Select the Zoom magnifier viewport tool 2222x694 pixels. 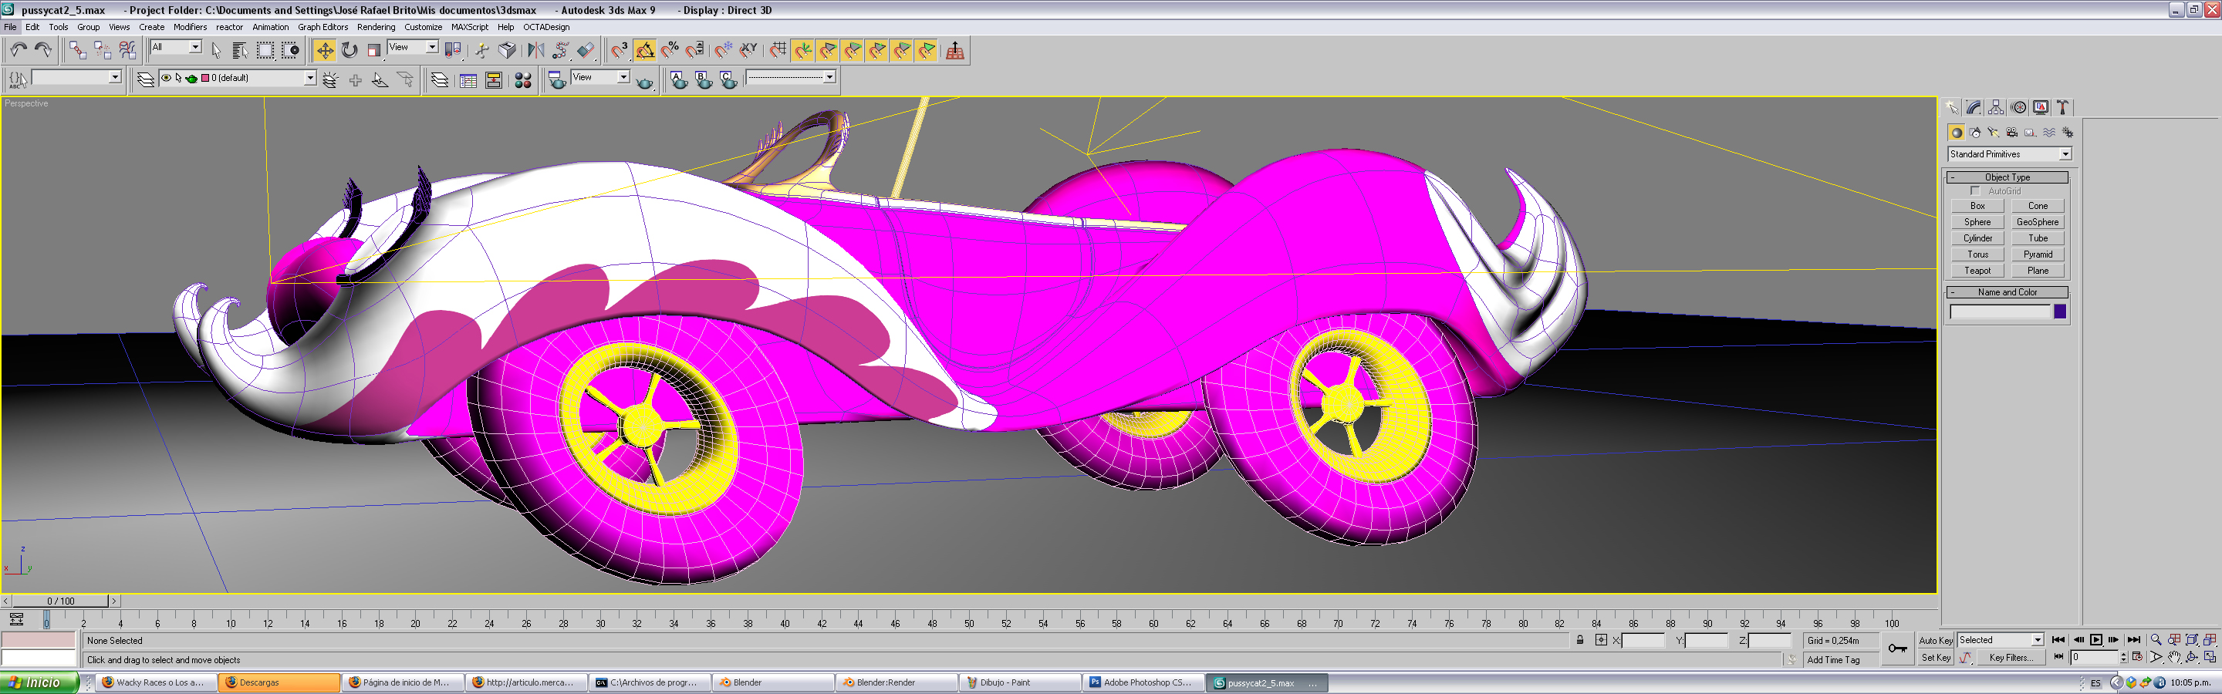[x=2156, y=640]
